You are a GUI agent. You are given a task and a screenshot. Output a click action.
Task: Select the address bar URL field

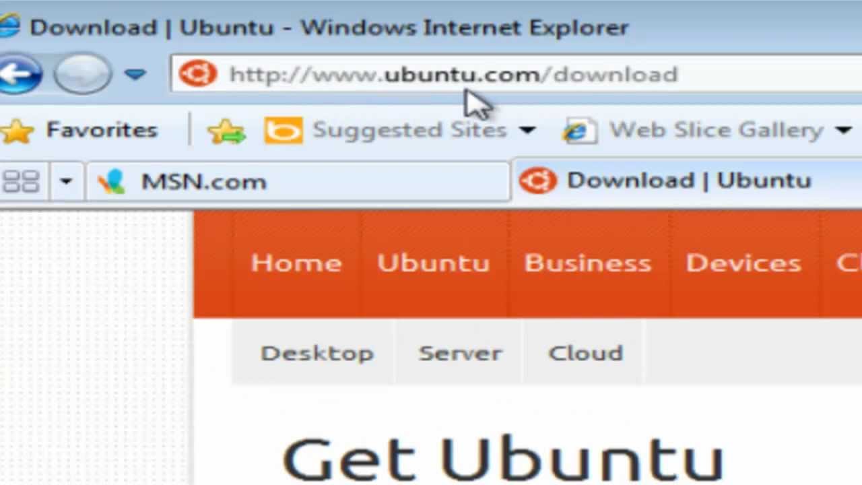tap(517, 73)
